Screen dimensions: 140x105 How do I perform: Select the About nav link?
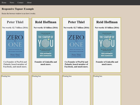(x=29, y=3)
